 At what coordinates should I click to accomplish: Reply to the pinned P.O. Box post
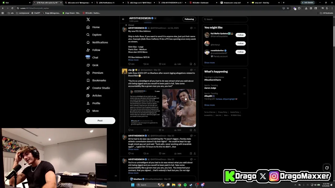(x=129, y=64)
